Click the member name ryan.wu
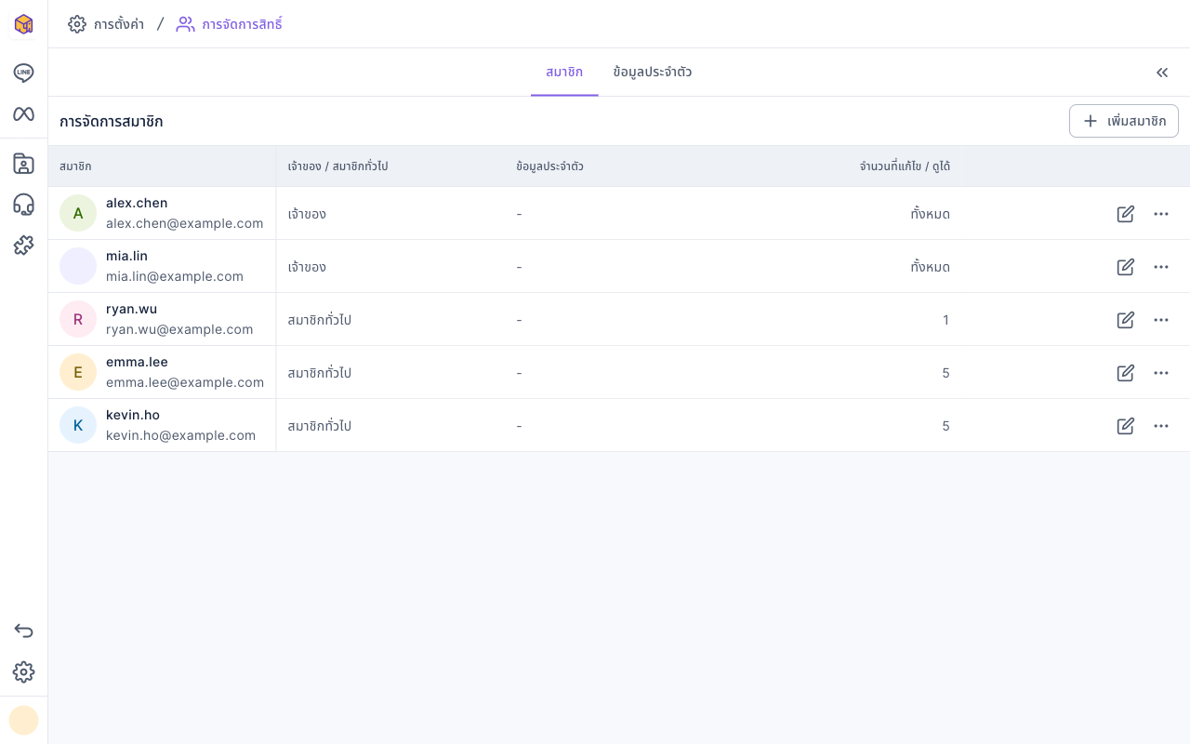 pyautogui.click(x=131, y=309)
